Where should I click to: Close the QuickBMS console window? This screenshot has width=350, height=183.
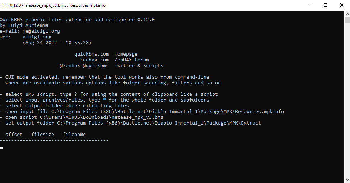click(342, 5)
